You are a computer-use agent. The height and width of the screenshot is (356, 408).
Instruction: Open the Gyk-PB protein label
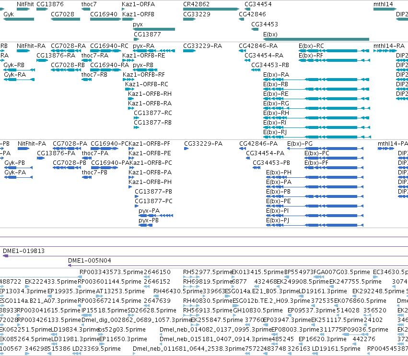(14, 163)
